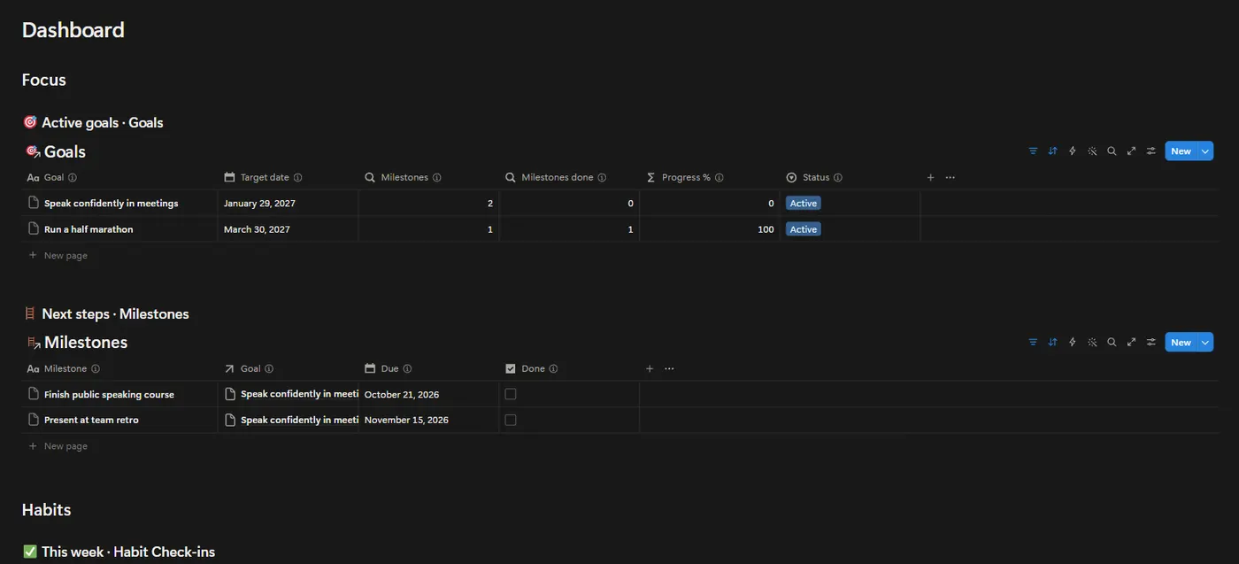The height and width of the screenshot is (564, 1239).
Task: Click page icon of Present at team retro
Action: click(x=34, y=420)
